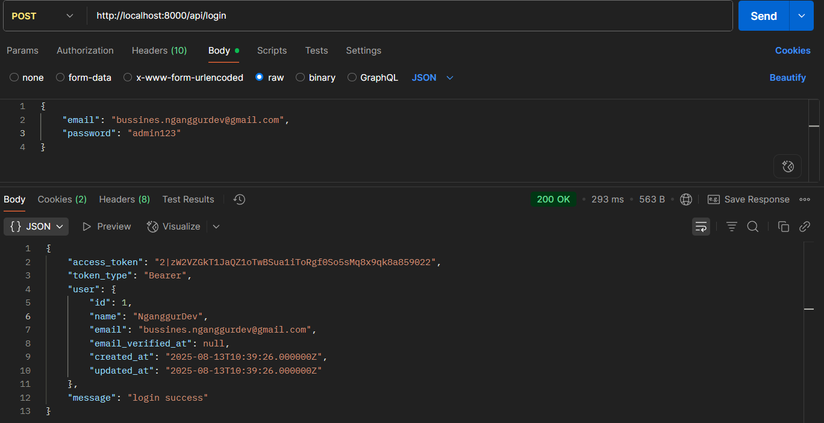
Task: Click the created_at timestamp value
Action: [244, 357]
